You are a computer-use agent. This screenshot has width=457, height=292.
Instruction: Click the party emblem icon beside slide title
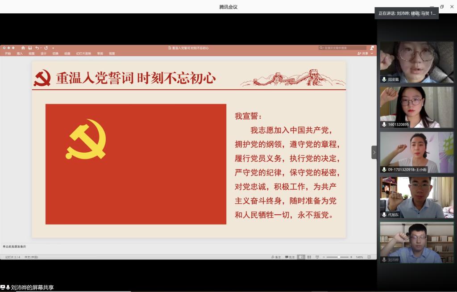(42, 78)
